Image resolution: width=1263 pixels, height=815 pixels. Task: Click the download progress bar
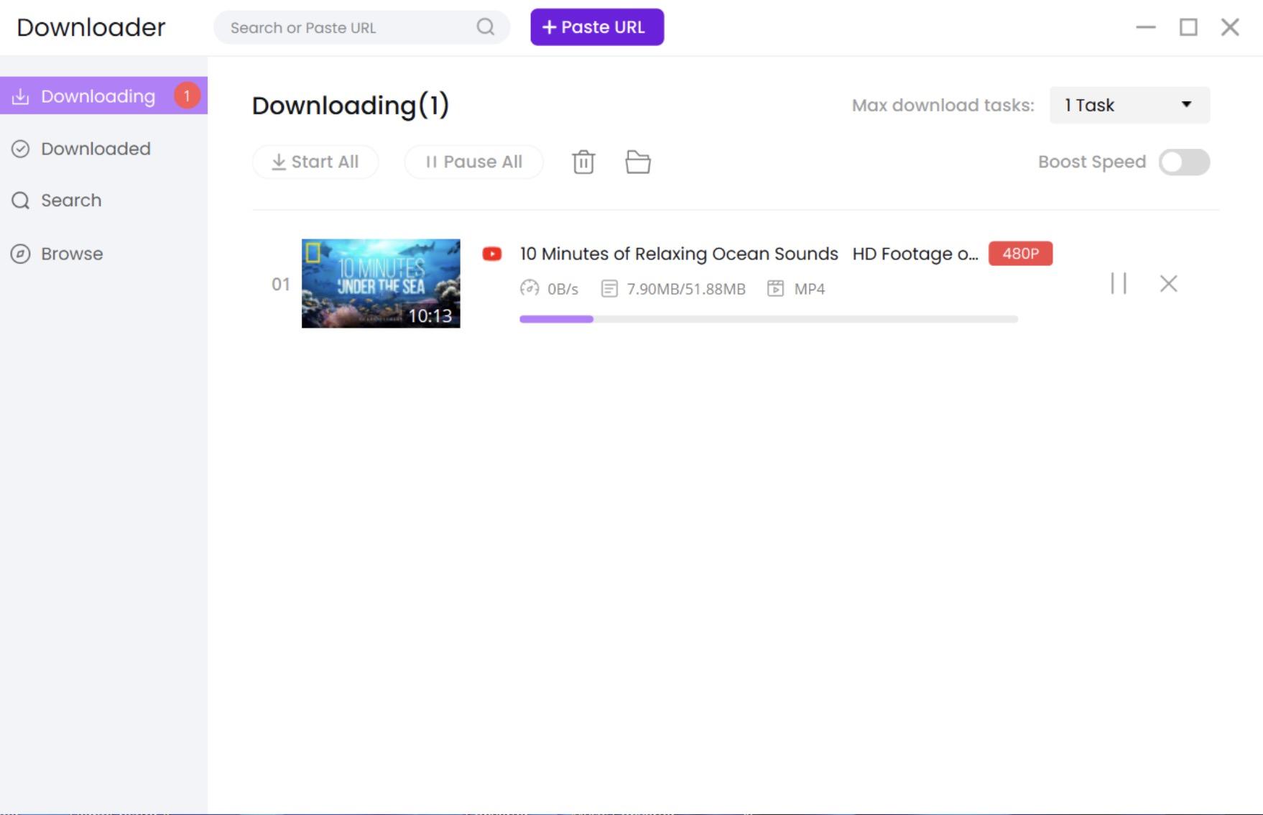[768, 319]
